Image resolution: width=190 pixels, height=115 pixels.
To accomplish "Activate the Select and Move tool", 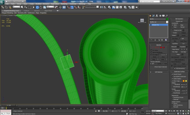I will (37, 7).
